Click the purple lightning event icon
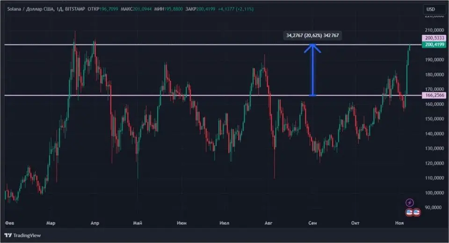This screenshot has width=449, height=243. (410, 203)
